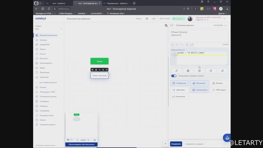Toggle the Калькулятор section button

click(199, 90)
